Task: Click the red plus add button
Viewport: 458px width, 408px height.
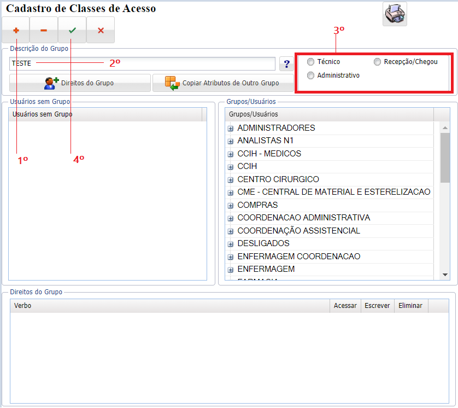Action: coord(15,30)
